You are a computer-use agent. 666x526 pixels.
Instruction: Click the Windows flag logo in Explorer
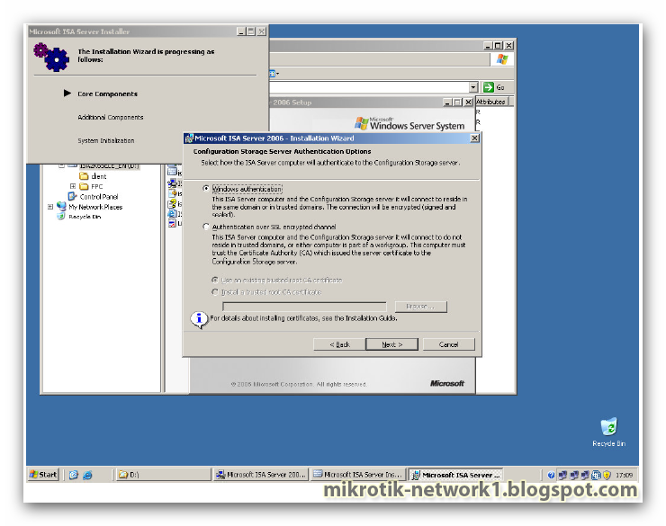(502, 59)
